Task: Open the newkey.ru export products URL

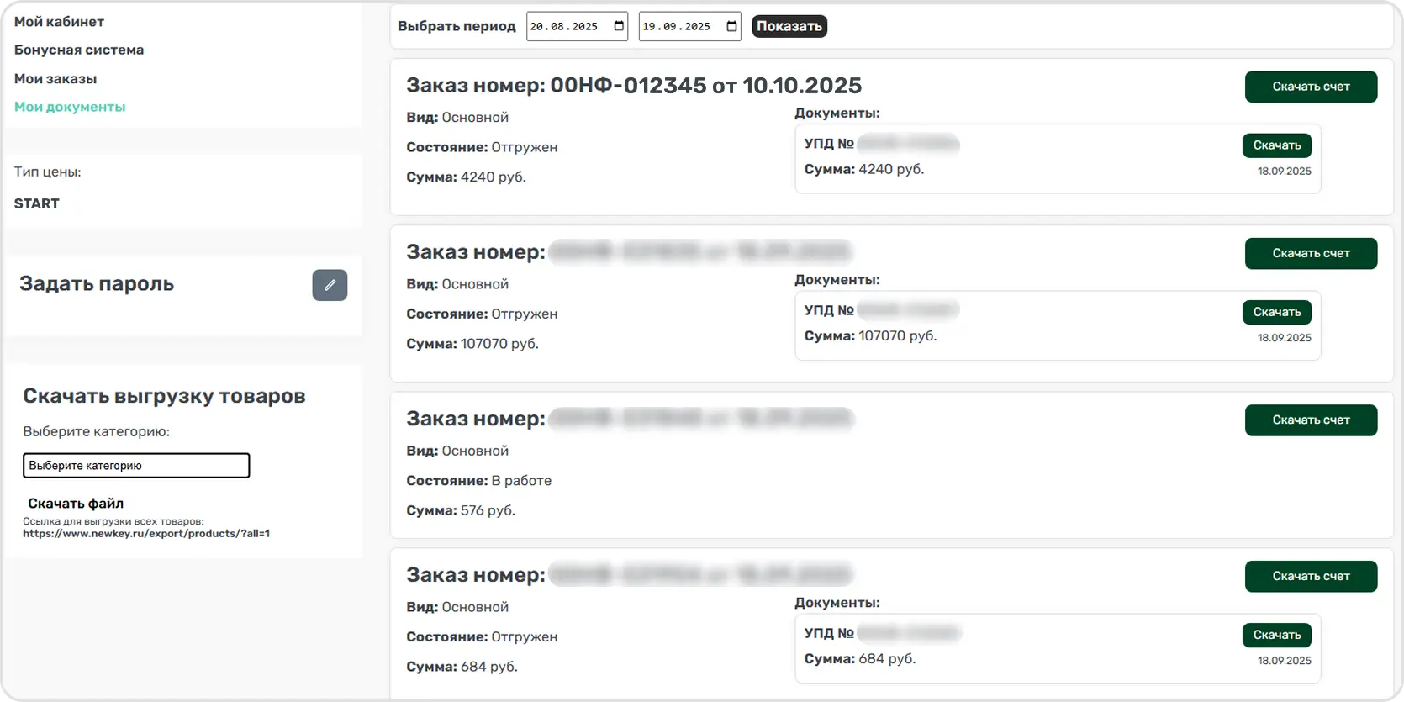Action: coord(146,533)
